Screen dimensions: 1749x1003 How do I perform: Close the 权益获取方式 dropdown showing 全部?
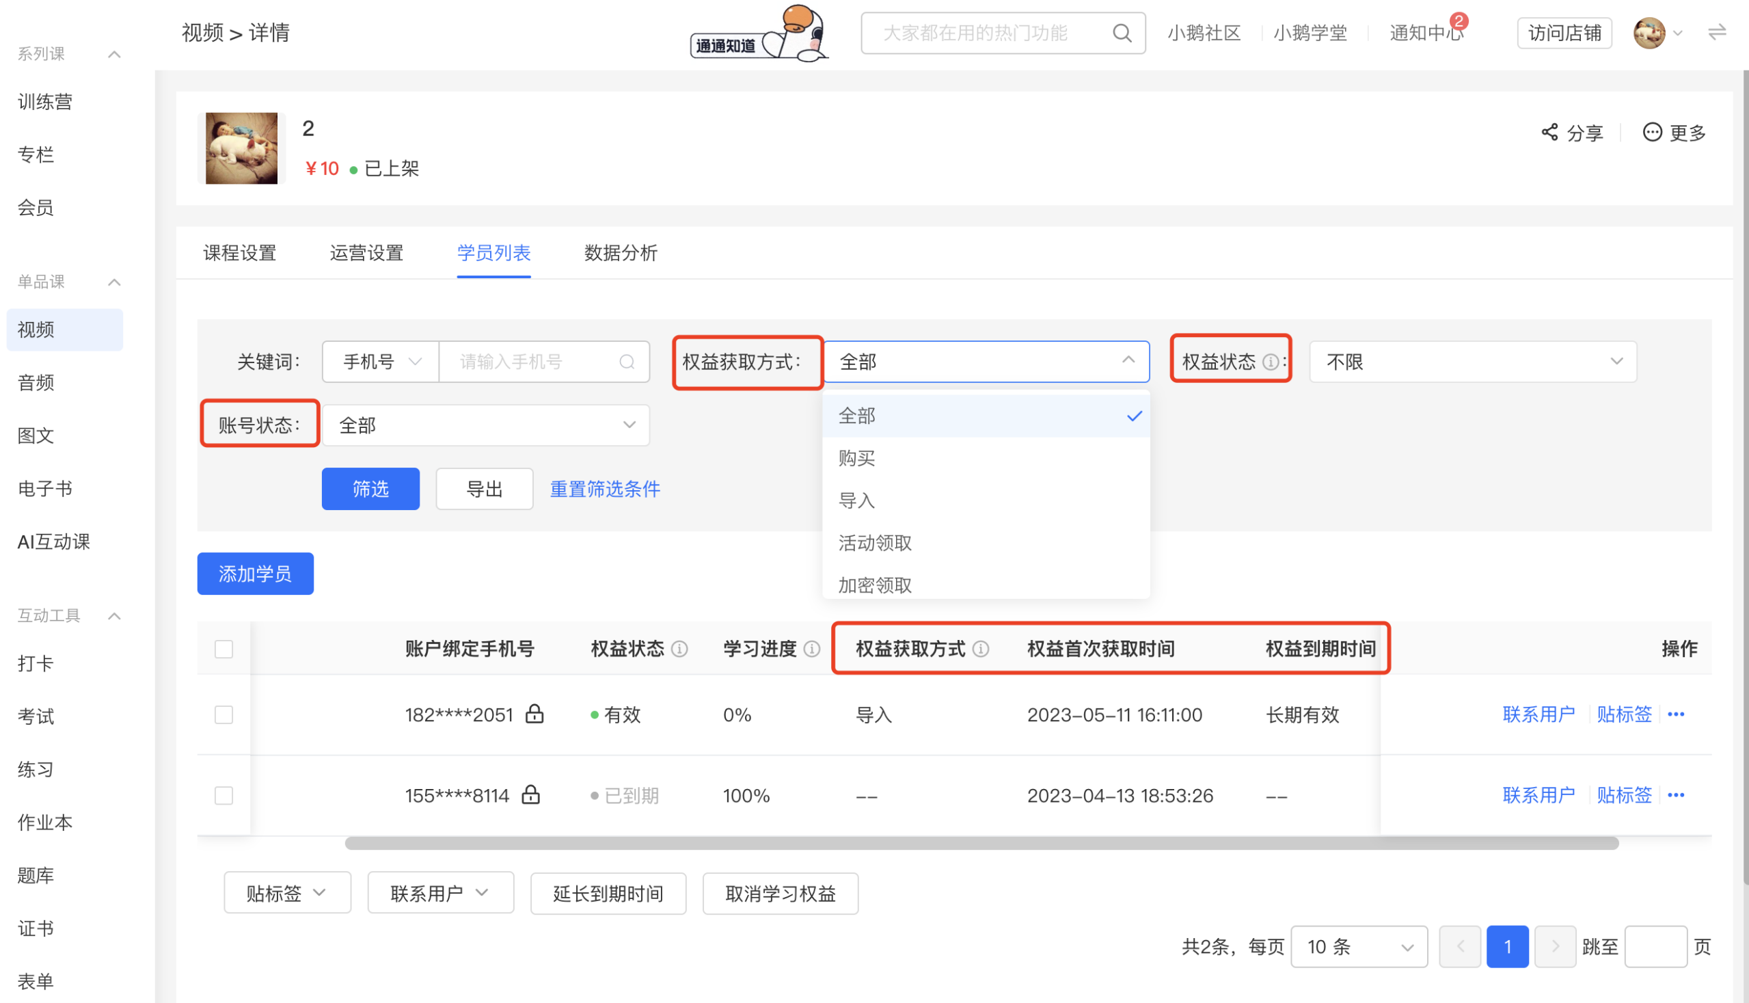coord(986,362)
